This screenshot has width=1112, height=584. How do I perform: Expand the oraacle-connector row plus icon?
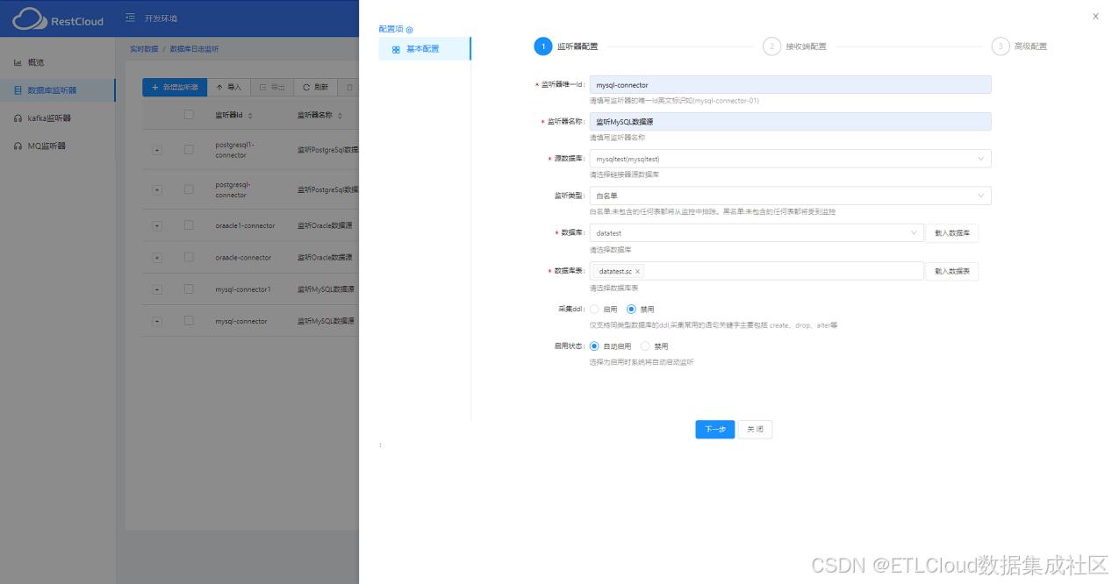pyautogui.click(x=157, y=258)
